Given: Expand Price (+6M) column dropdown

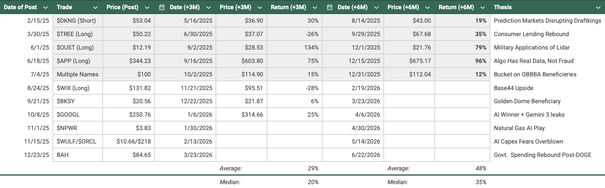Looking at the screenshot, I should point(427,7).
